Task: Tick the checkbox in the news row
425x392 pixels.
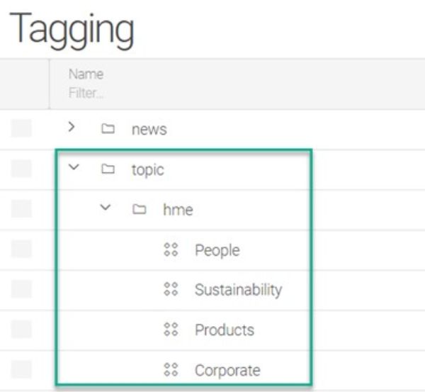Action: [21, 128]
